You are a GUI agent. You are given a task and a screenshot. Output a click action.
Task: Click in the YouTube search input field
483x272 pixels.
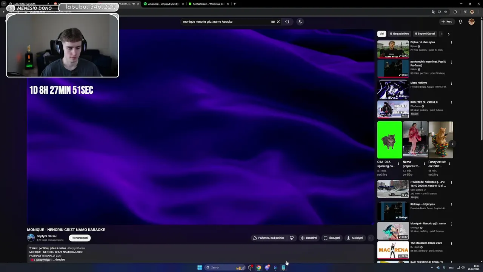[226, 22]
